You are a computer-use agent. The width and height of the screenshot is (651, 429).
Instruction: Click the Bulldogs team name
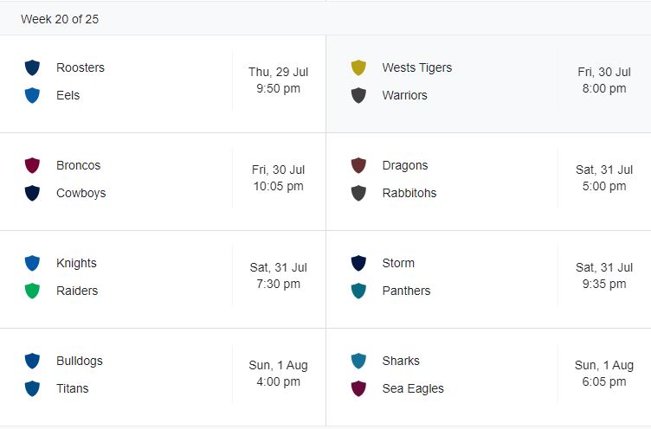coord(79,361)
